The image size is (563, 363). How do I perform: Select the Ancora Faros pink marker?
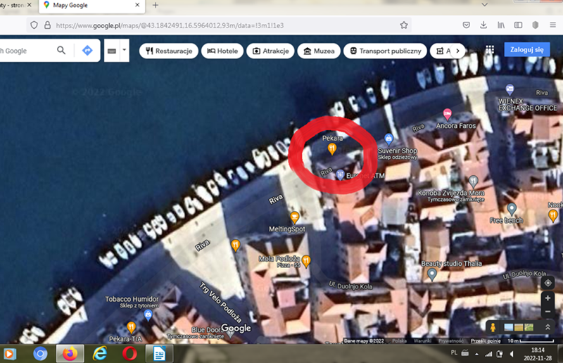click(x=447, y=114)
